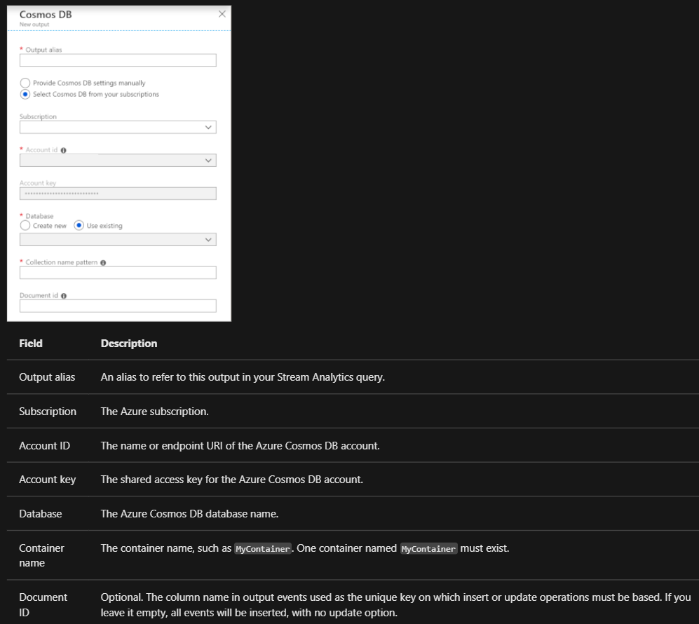Click the highlighted MyContainer code text

(262, 548)
